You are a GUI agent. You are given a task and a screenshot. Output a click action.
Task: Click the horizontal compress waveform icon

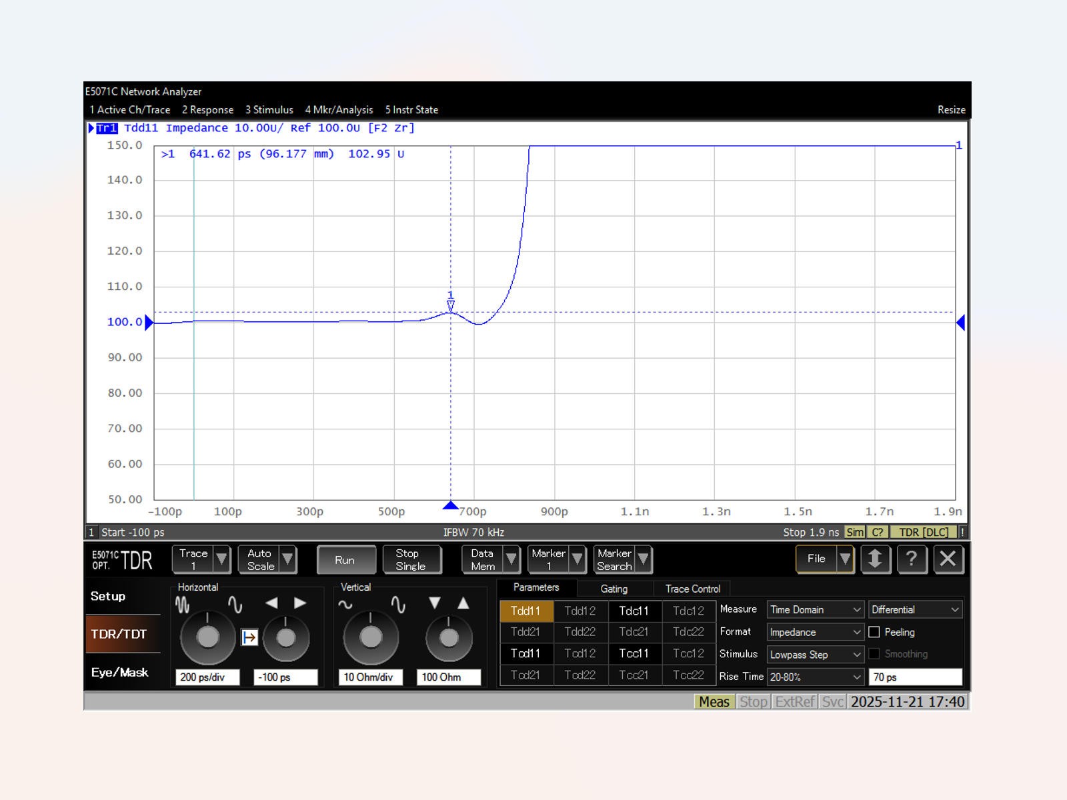pyautogui.click(x=183, y=605)
